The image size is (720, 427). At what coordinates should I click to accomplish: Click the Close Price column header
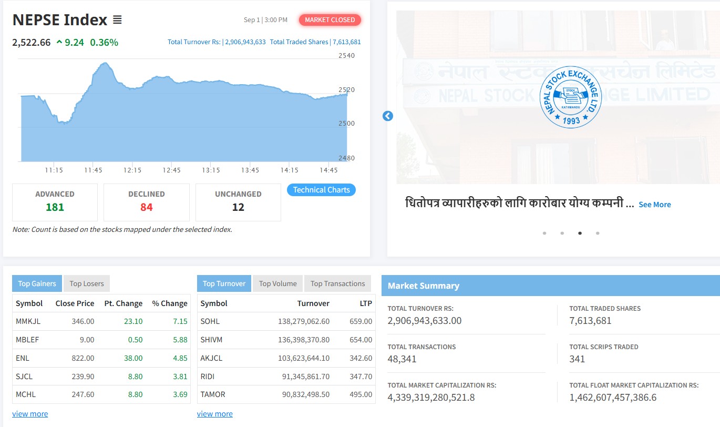[x=75, y=303]
